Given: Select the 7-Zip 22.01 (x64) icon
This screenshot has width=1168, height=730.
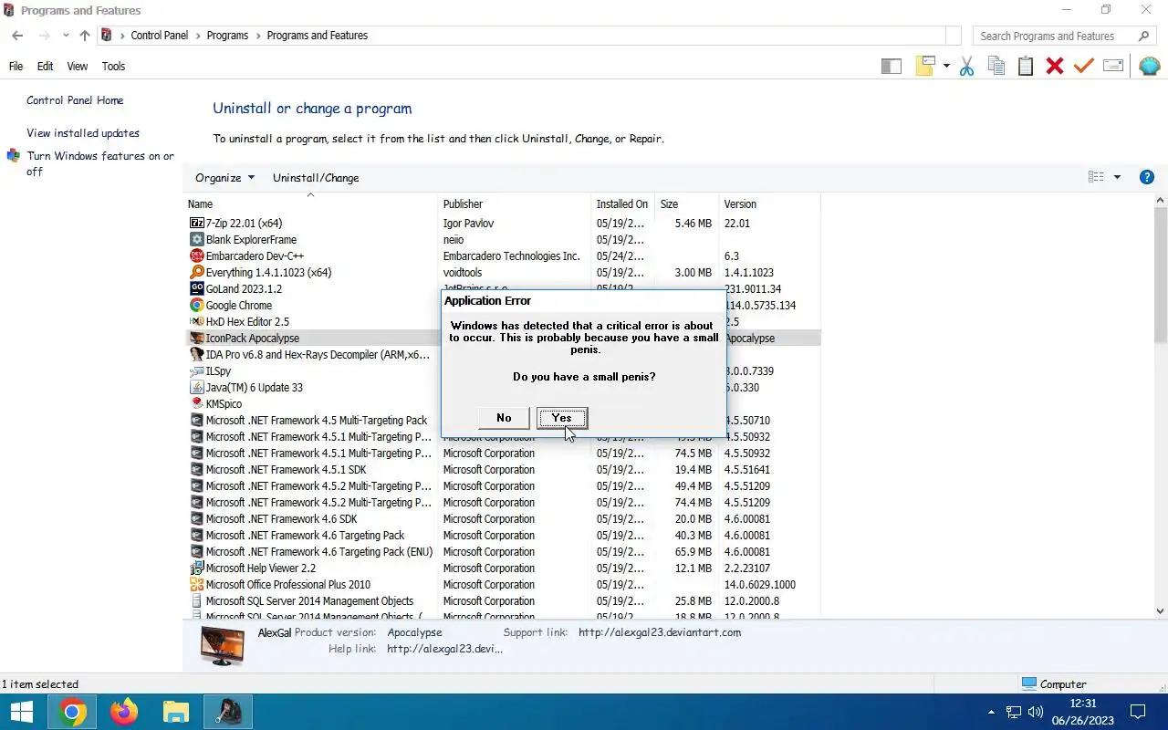Looking at the screenshot, I should coord(196,223).
